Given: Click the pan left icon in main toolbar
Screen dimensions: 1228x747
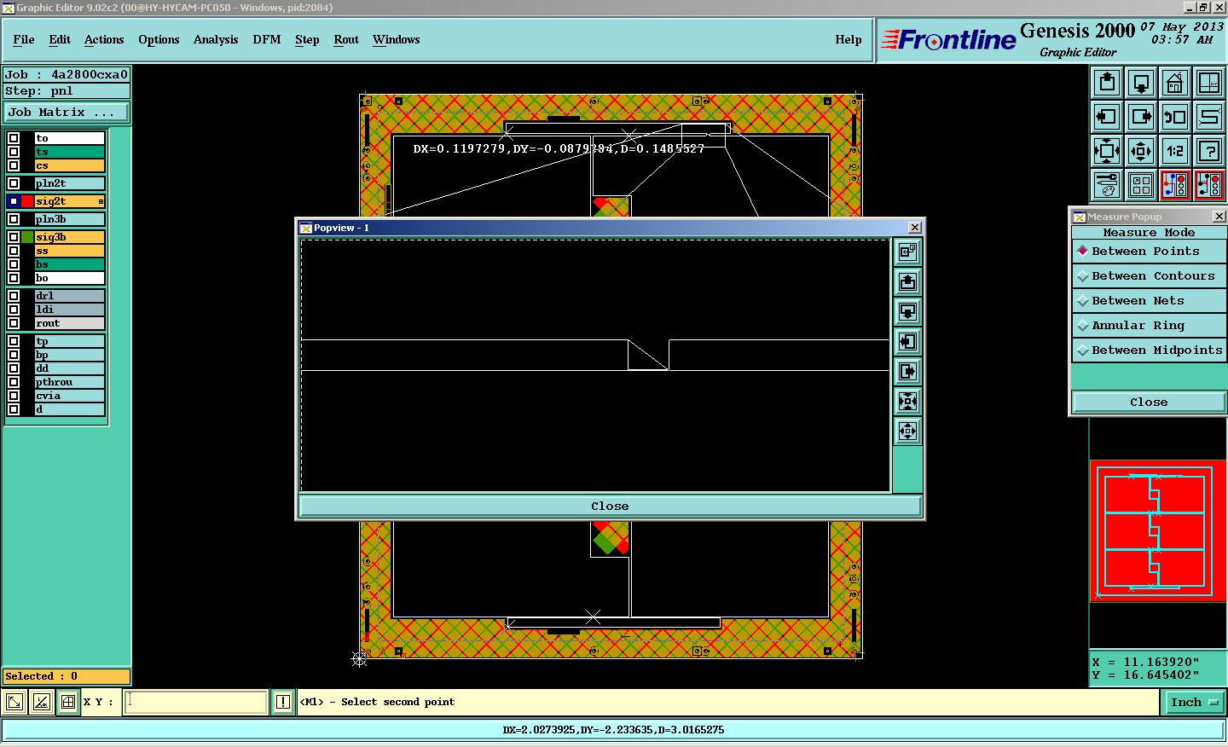Looking at the screenshot, I should pyautogui.click(x=1107, y=117).
